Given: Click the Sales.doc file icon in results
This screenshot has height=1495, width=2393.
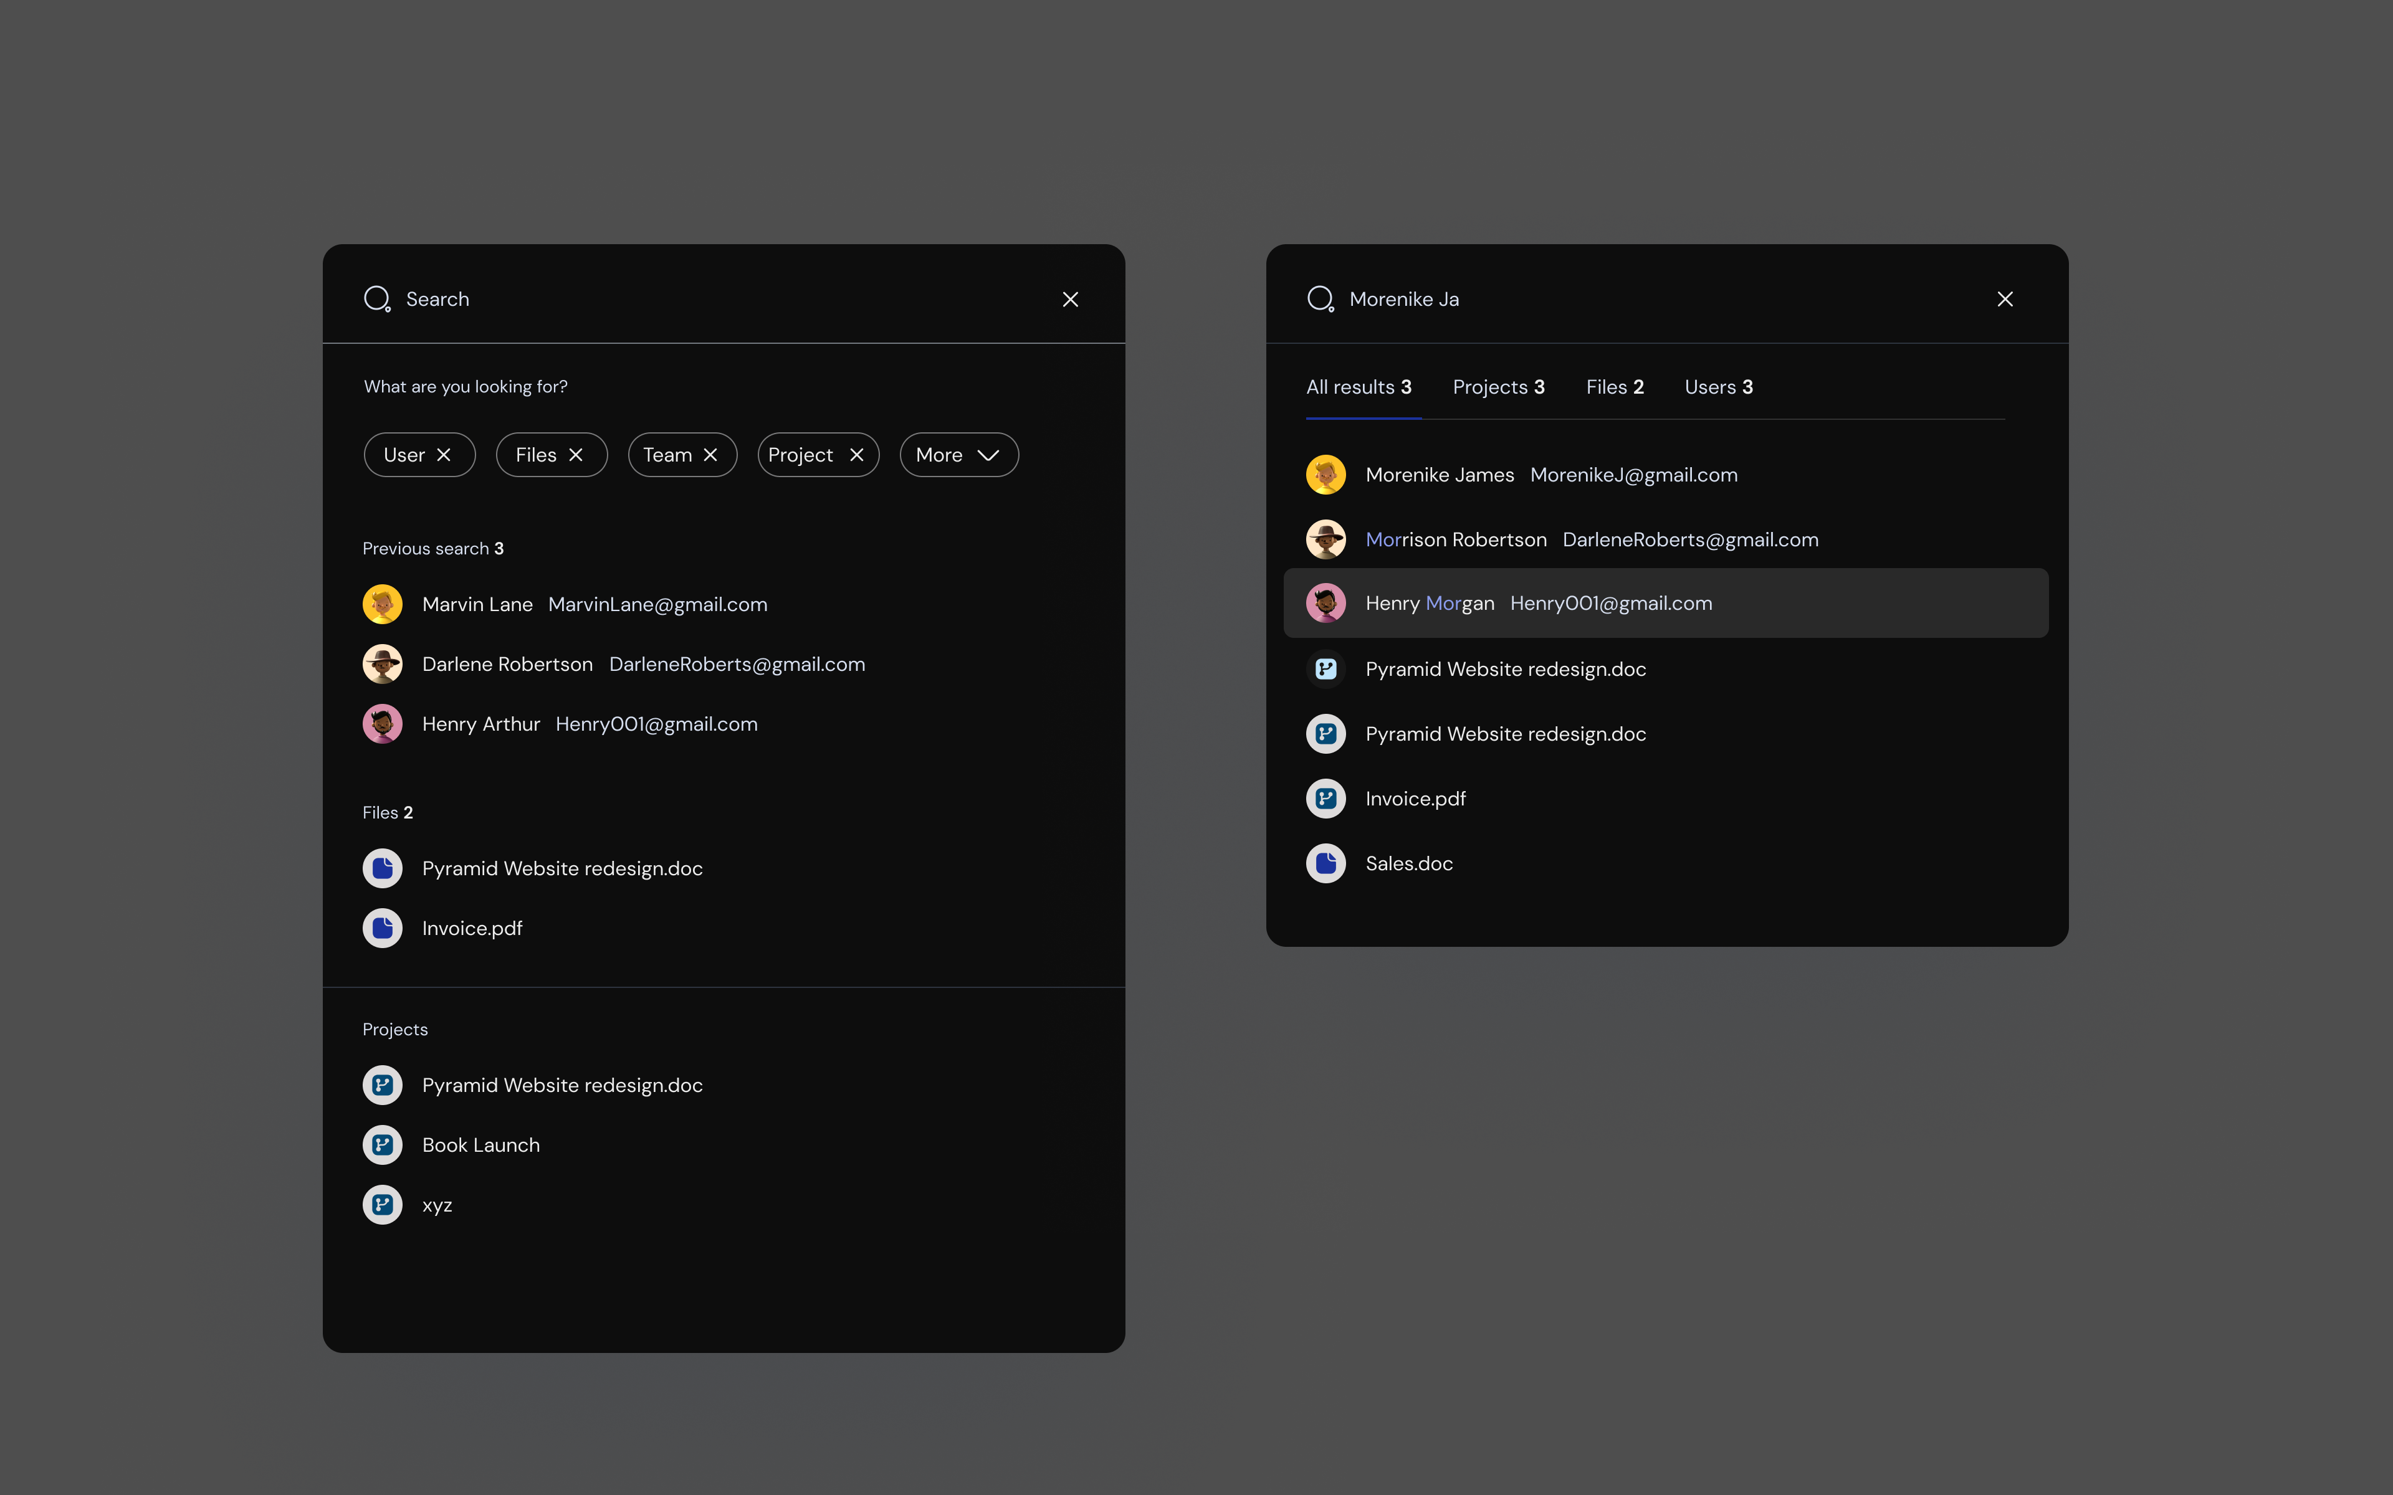Looking at the screenshot, I should tap(1326, 864).
